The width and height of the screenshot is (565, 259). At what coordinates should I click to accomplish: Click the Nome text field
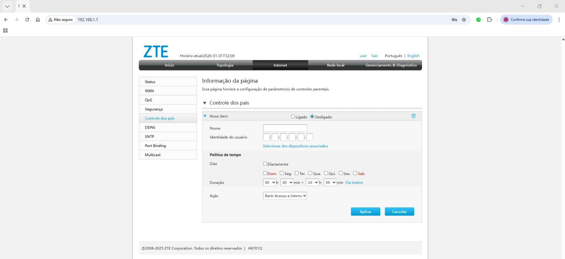coord(285,128)
